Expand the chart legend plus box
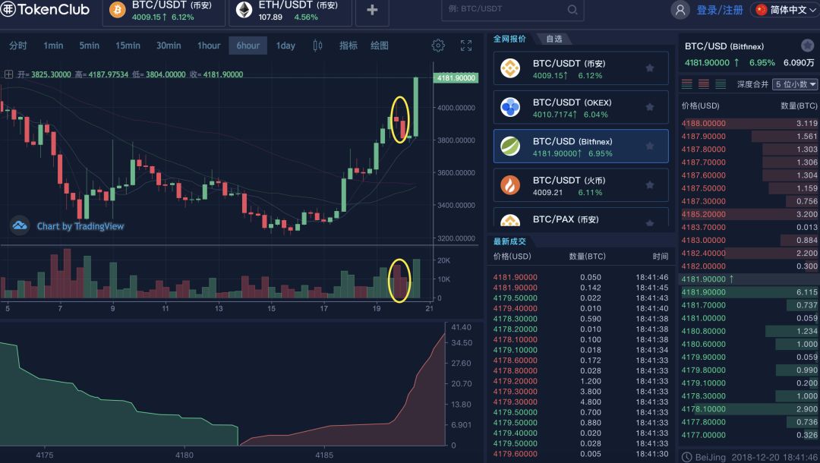820x463 pixels. coord(8,74)
